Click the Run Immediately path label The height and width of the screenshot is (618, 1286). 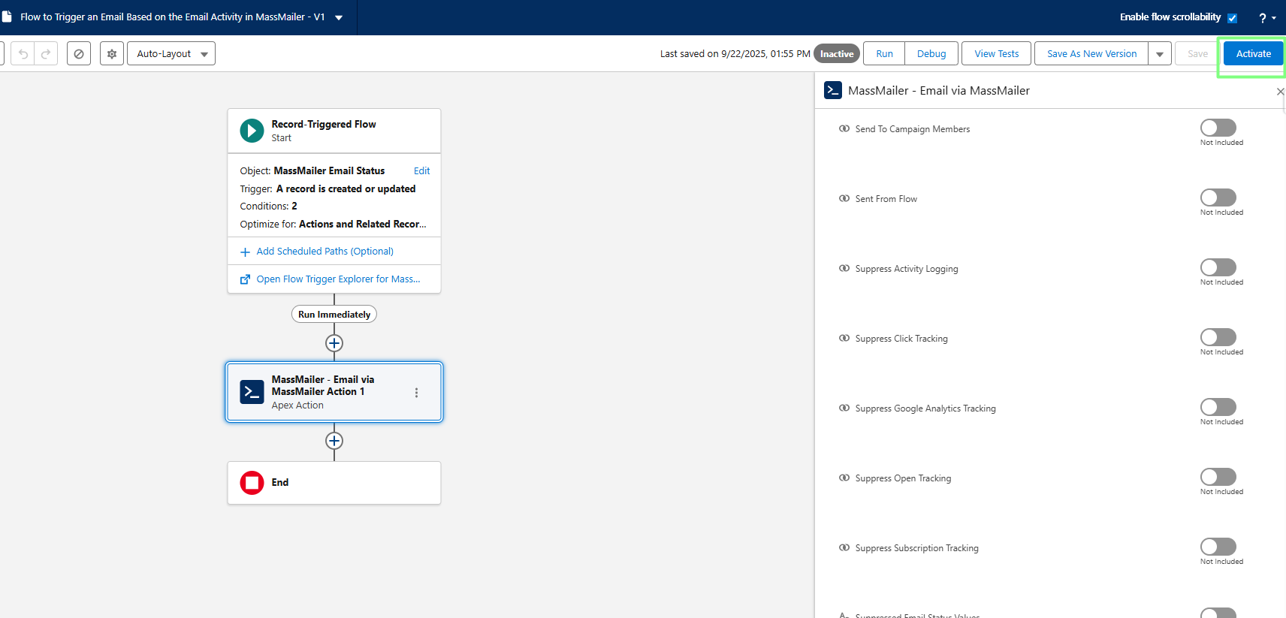[x=334, y=315]
